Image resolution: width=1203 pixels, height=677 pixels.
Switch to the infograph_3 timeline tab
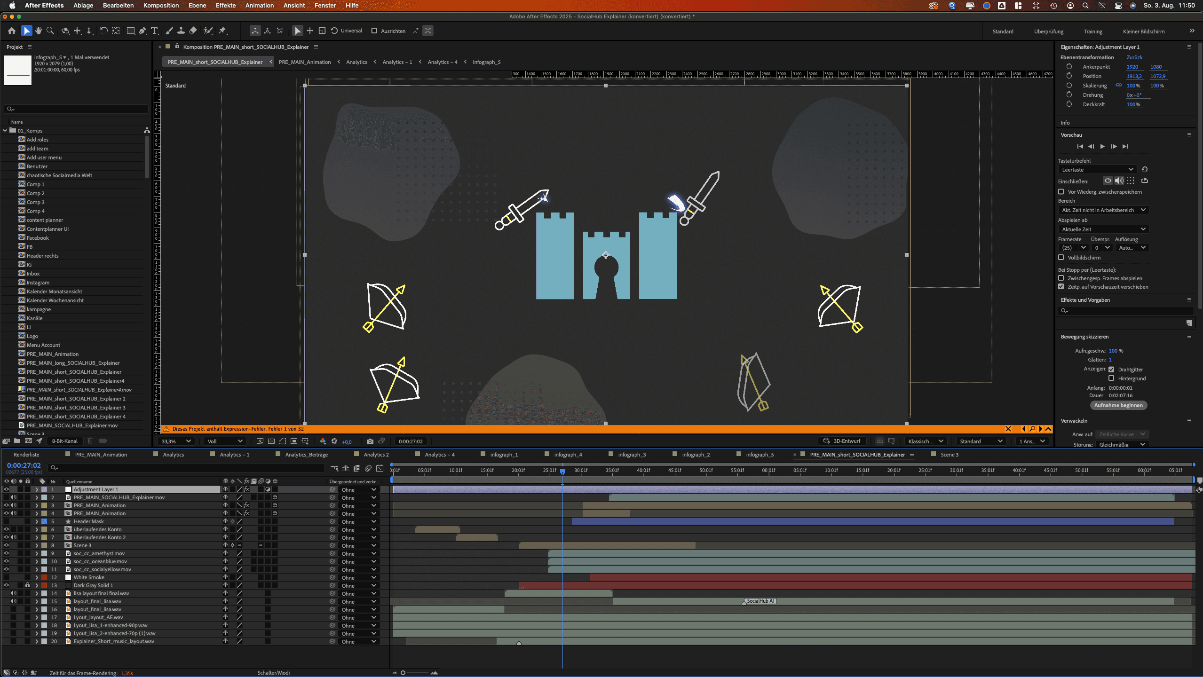point(632,455)
